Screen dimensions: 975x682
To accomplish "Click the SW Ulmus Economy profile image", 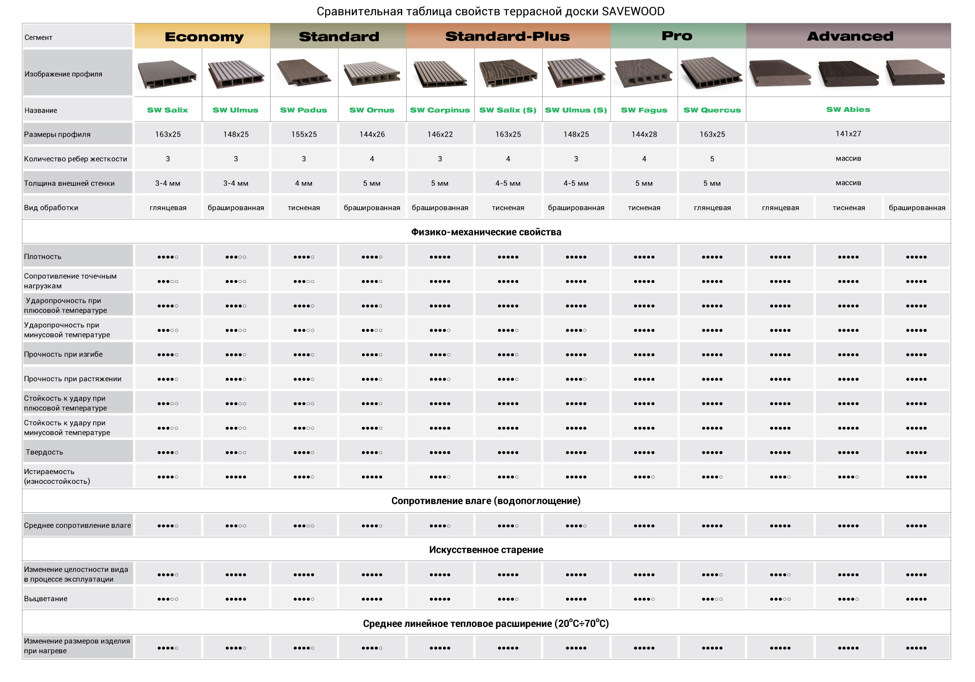I will pyautogui.click(x=236, y=74).
